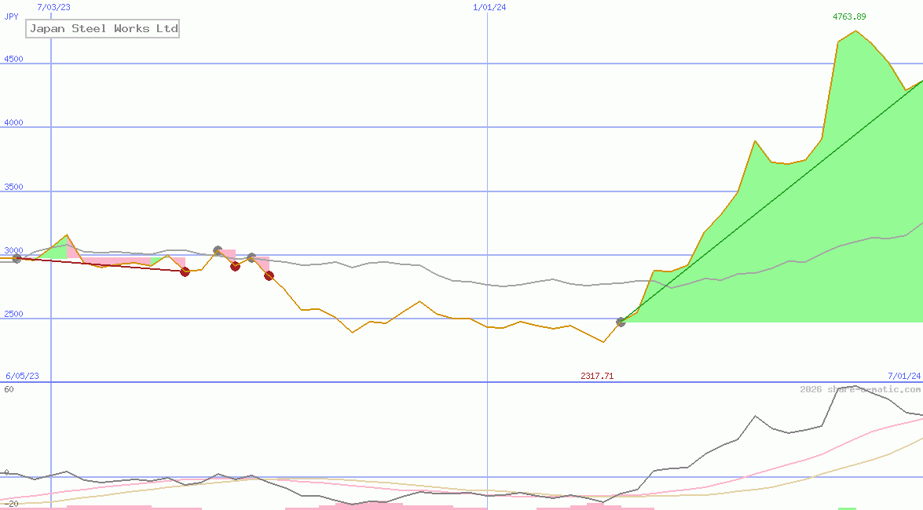Click the 2317.71 low price label
Image resolution: width=923 pixels, height=510 pixels.
coord(597,376)
